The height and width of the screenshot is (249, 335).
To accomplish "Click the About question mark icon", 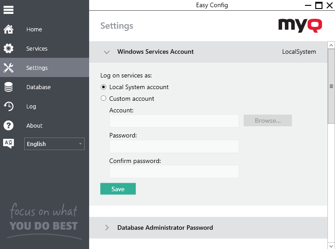I will 9,126.
